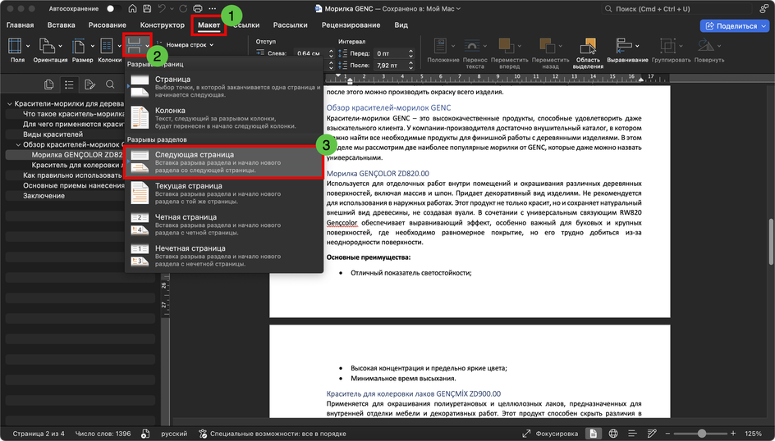Screen dimensions: 775x441
Task: Click the Print icon in title bar
Action: coord(198,8)
